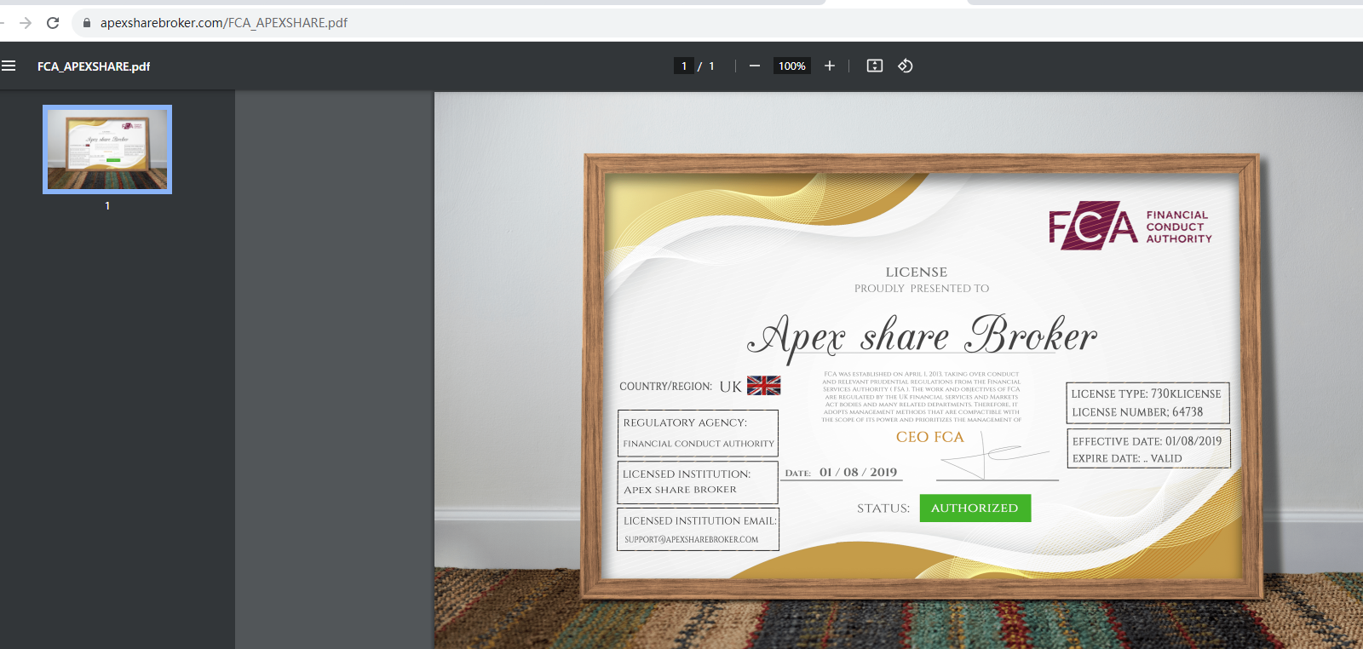This screenshot has height=649, width=1363.
Task: Fit PDF to page
Action: 875,66
